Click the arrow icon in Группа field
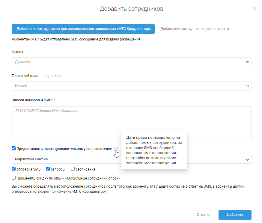This screenshot has height=223, width=262. [248, 62]
